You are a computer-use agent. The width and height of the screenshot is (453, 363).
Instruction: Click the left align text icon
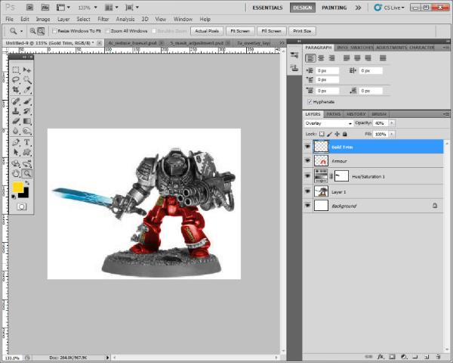310,57
